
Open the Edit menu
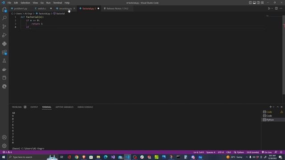click(x=16, y=3)
